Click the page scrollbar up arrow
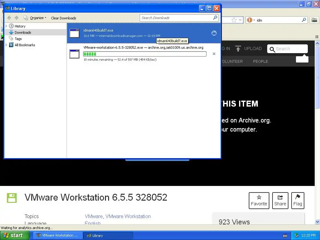The height and width of the screenshot is (240, 320). pos(317,43)
